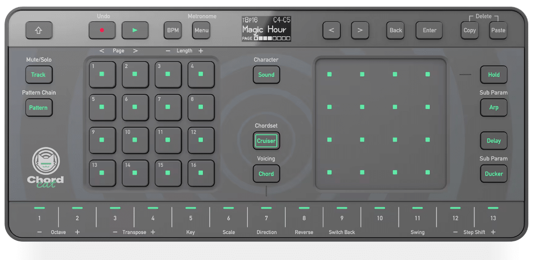
Task: Toggle the Delay effect button
Action: coord(494,141)
